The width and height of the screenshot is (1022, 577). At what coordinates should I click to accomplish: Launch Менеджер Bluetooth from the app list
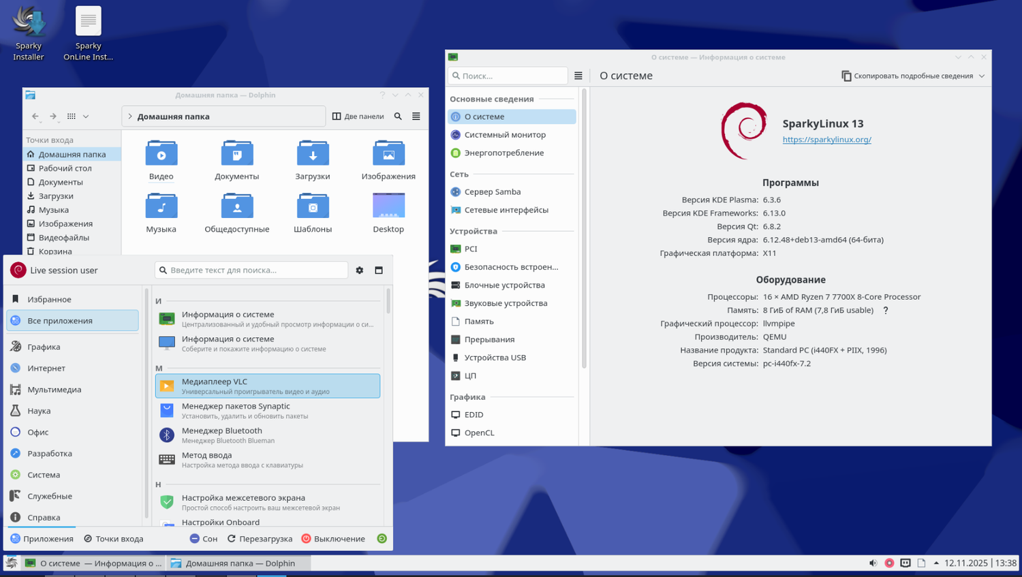[x=268, y=435]
